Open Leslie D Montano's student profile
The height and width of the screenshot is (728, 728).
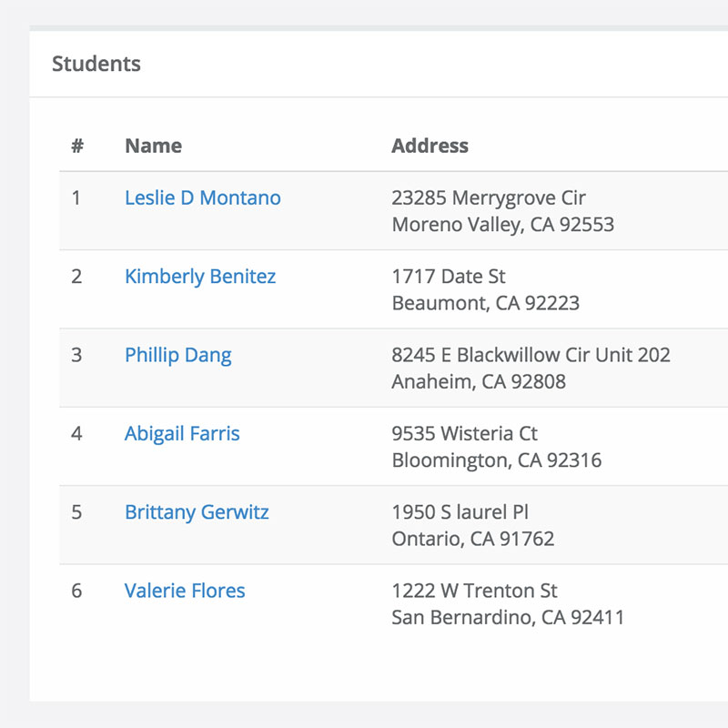coord(202,198)
